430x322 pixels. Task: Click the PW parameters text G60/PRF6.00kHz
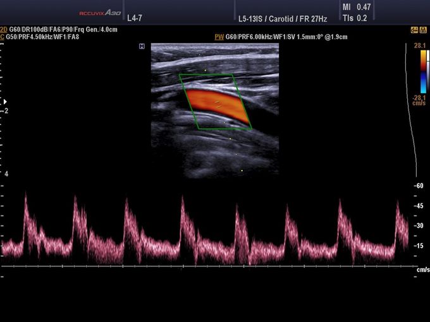coord(286,37)
